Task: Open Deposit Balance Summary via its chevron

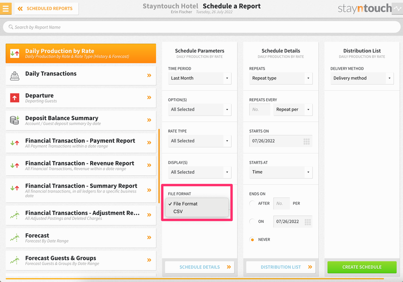Action: (x=149, y=120)
